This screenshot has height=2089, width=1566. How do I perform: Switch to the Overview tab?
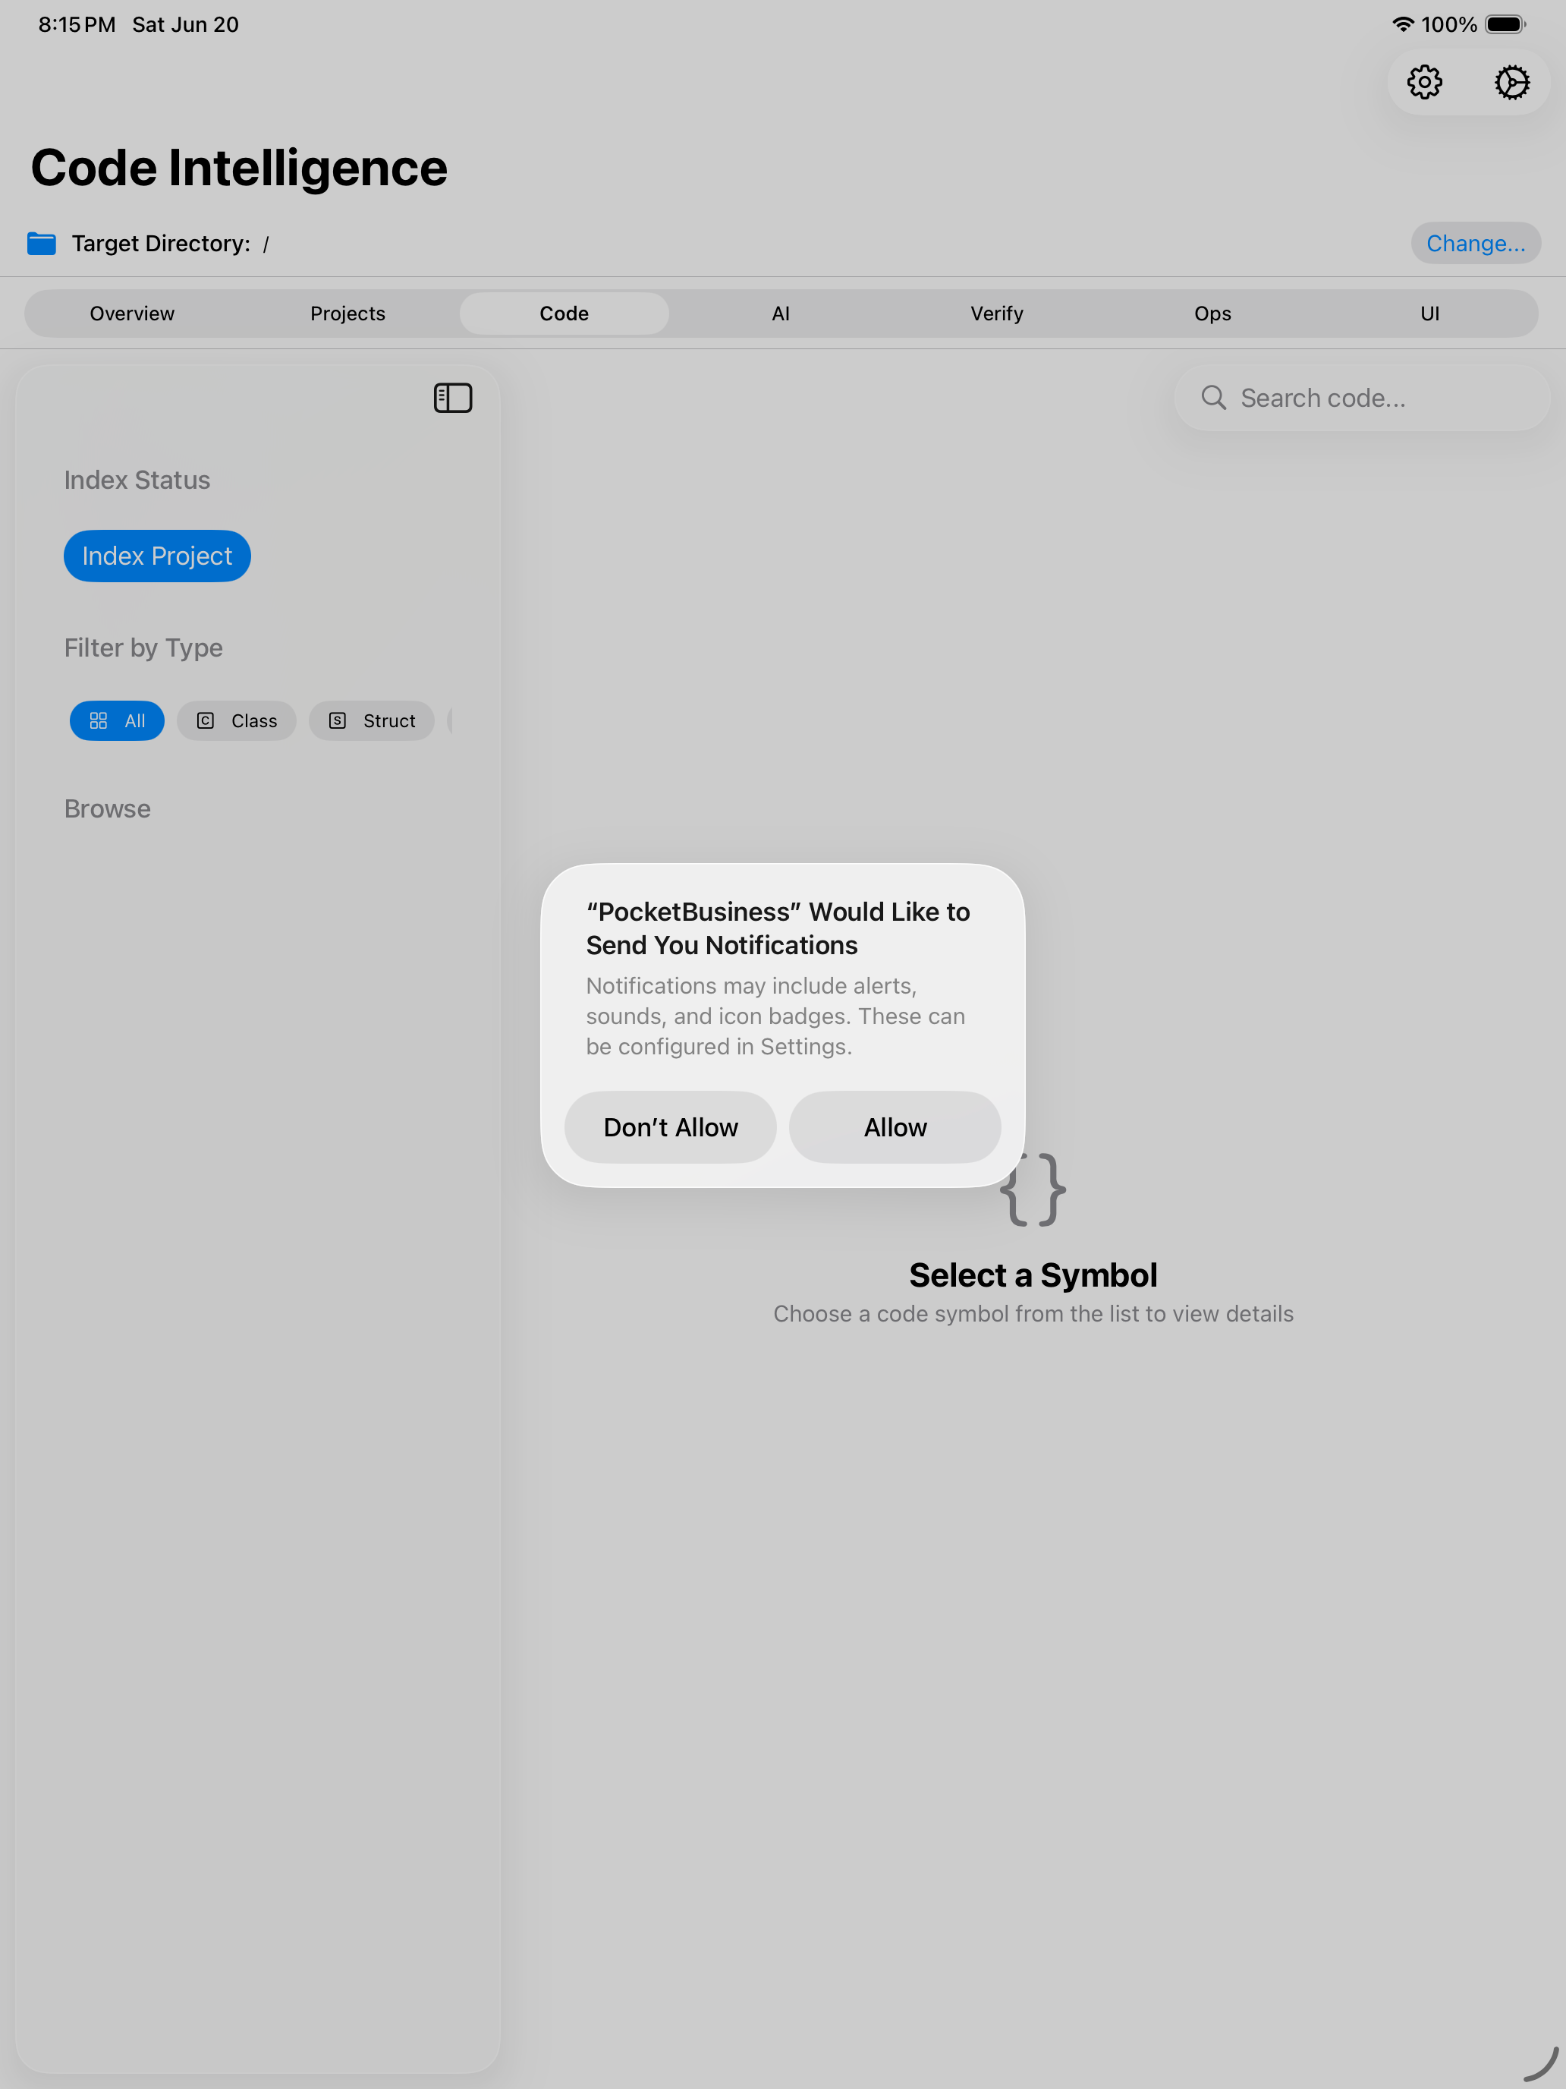click(132, 314)
